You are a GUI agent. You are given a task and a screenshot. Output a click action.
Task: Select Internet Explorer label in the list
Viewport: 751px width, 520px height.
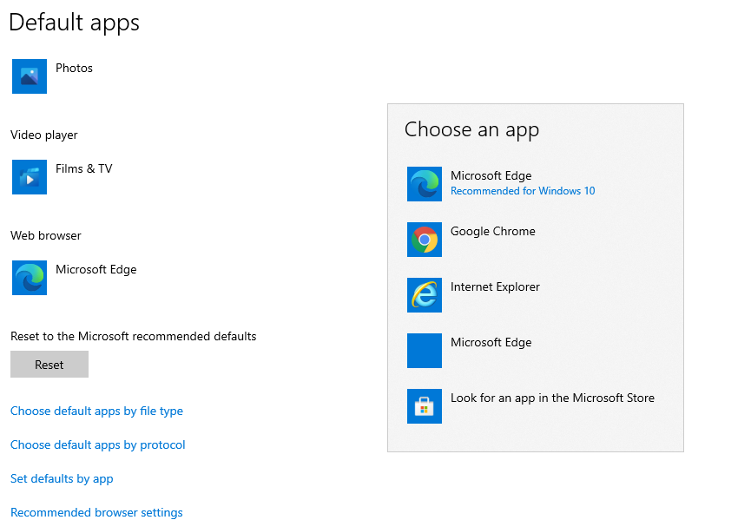(x=495, y=286)
